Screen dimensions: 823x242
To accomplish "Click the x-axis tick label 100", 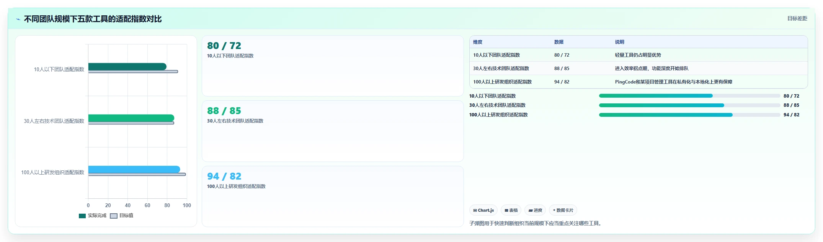I will click(187, 206).
